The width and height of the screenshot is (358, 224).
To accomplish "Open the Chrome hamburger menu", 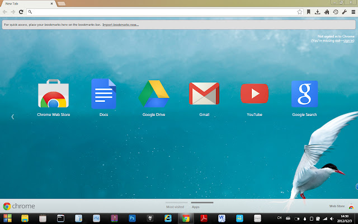I will 353,12.
